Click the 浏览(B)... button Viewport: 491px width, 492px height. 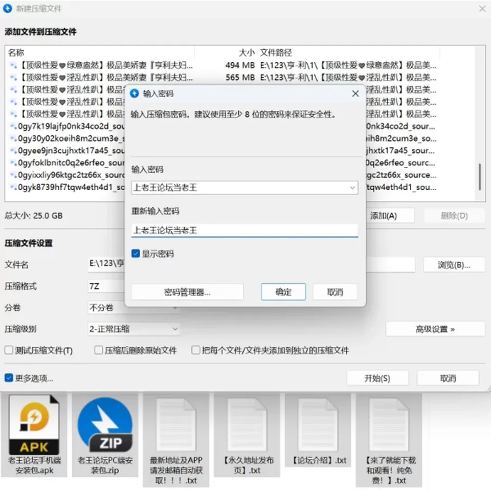[x=454, y=265]
